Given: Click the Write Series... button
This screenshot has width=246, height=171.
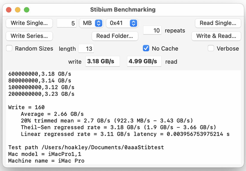Looking at the screenshot, I should [29, 36].
